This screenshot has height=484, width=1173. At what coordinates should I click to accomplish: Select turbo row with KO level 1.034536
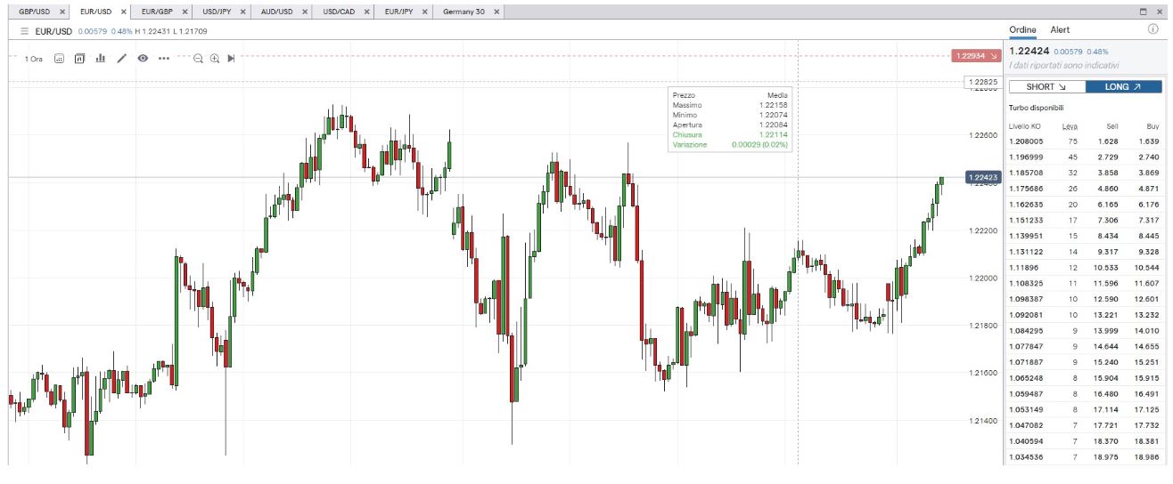(x=1084, y=457)
